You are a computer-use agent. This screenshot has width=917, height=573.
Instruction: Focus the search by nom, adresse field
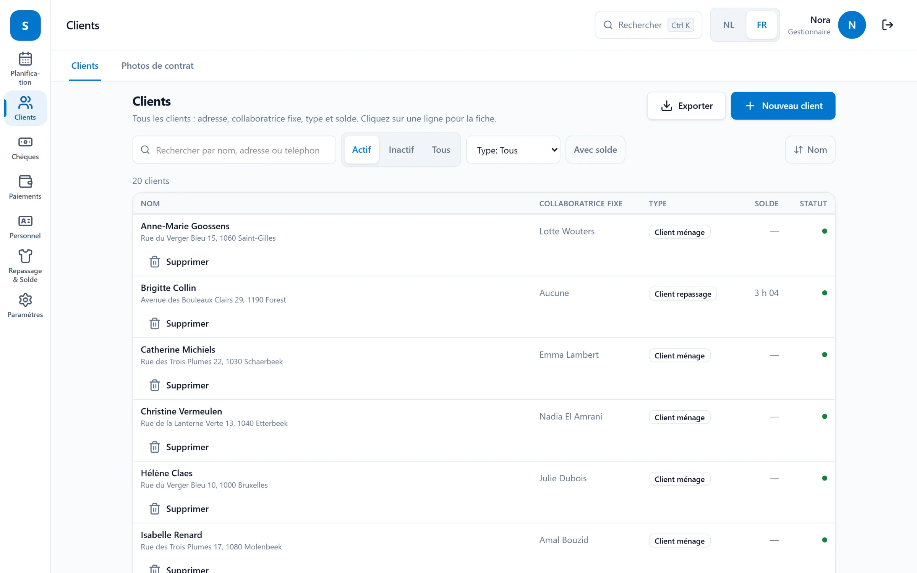[x=234, y=150]
